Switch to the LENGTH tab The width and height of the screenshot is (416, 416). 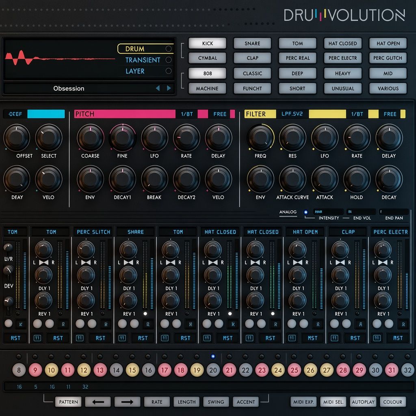tap(186, 402)
